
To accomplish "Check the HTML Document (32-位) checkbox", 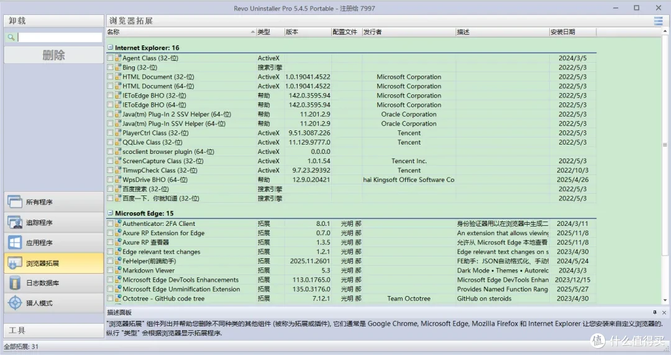I will click(x=111, y=76).
